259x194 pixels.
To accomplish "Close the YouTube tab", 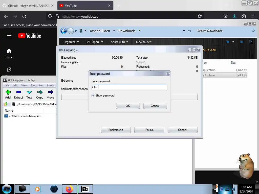I will [x=109, y=6].
